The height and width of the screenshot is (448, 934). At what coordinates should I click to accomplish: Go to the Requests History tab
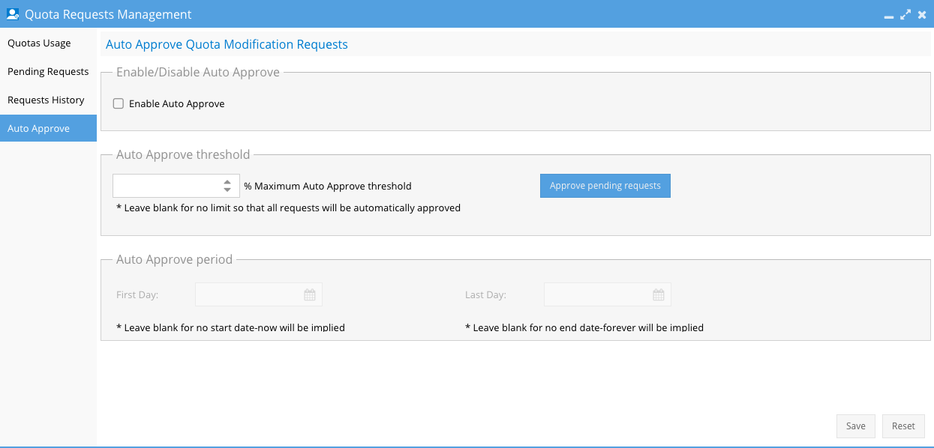pos(46,100)
